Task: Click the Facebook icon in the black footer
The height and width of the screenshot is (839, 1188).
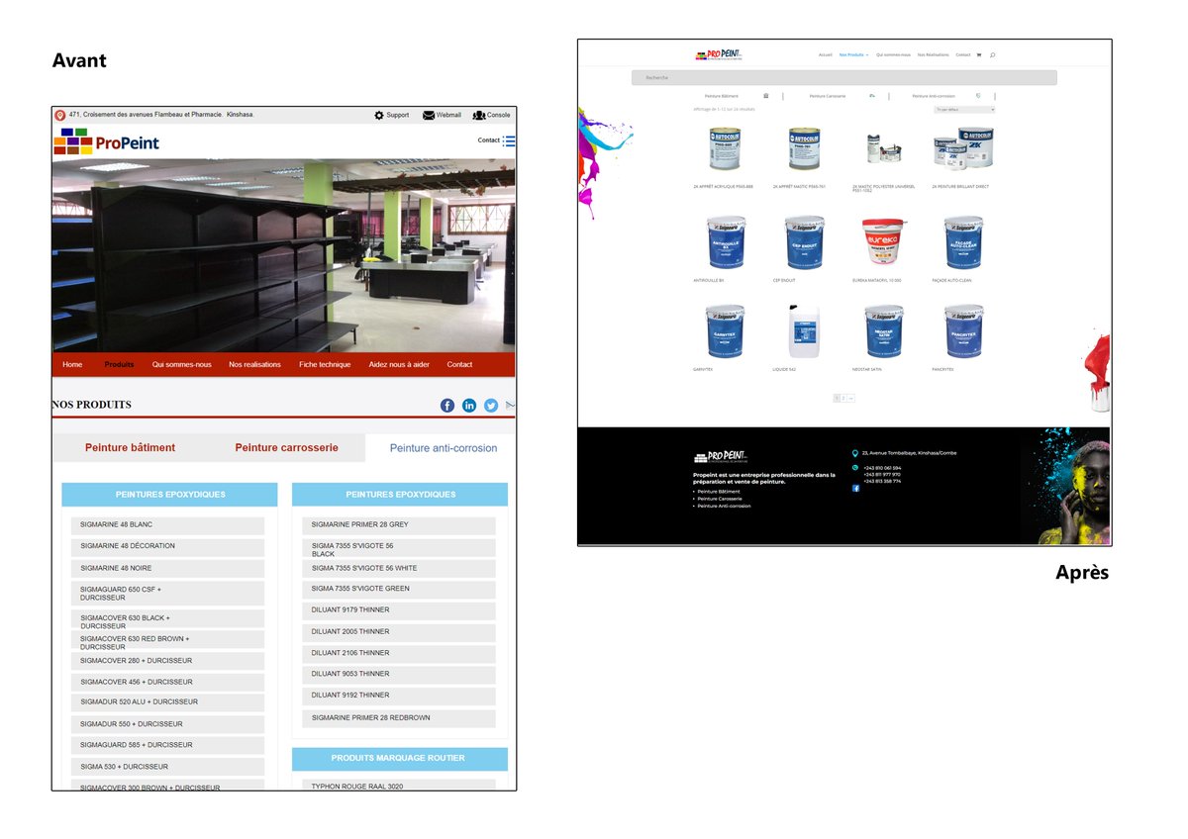Action: pyautogui.click(x=855, y=488)
